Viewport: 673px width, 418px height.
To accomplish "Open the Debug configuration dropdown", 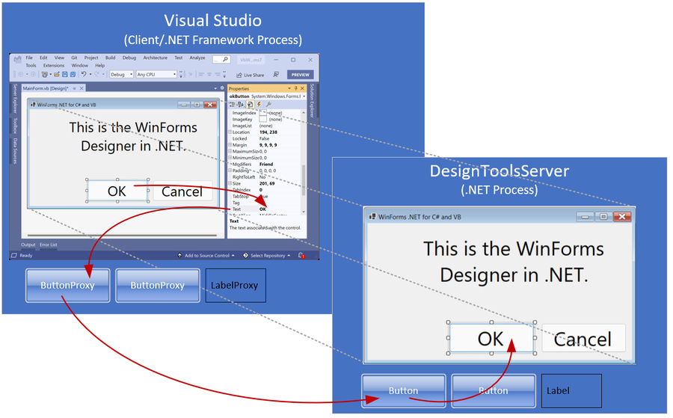I will pyautogui.click(x=121, y=74).
